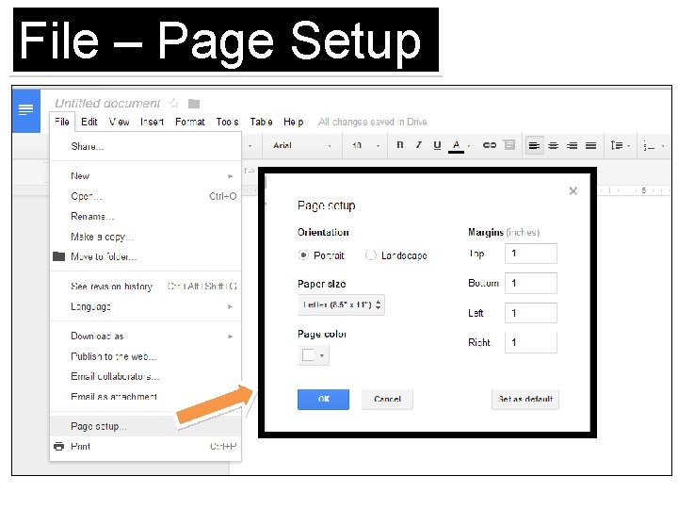The height and width of the screenshot is (509, 678).
Task: Align text to the left
Action: click(535, 145)
